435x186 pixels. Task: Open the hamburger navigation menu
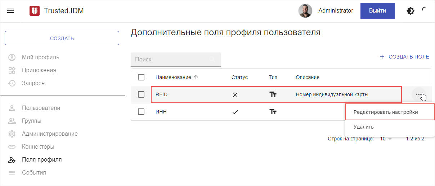click(11, 11)
